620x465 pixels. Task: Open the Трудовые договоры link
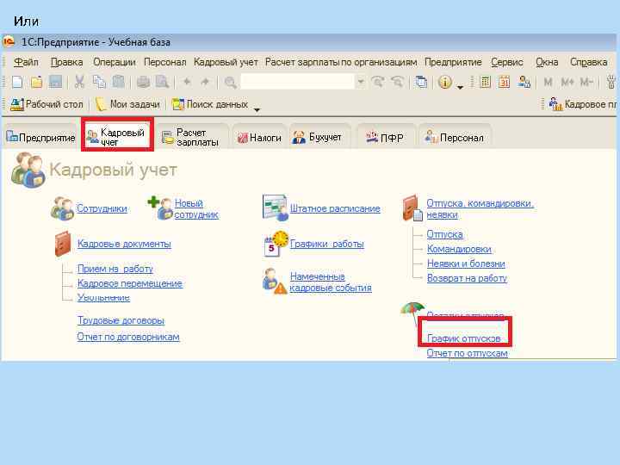(x=121, y=319)
